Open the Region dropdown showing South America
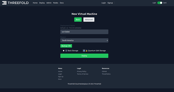 pos(84,40)
